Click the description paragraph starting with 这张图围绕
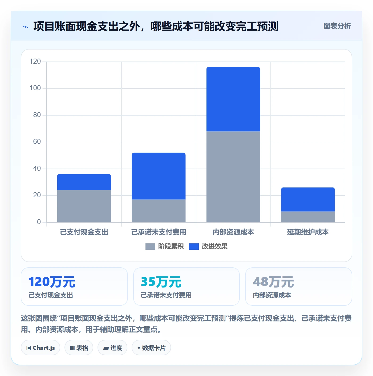This screenshot has width=373, height=376. click(x=186, y=324)
